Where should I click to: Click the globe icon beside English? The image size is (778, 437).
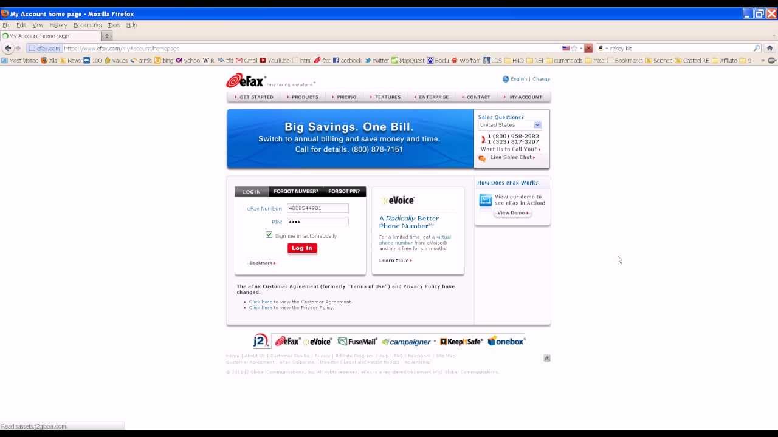click(505, 79)
